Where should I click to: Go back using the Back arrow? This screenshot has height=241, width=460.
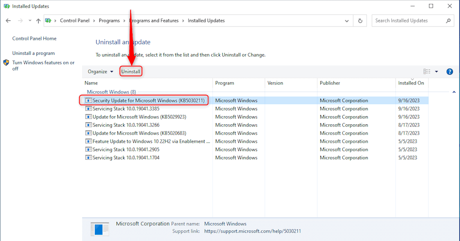8,21
